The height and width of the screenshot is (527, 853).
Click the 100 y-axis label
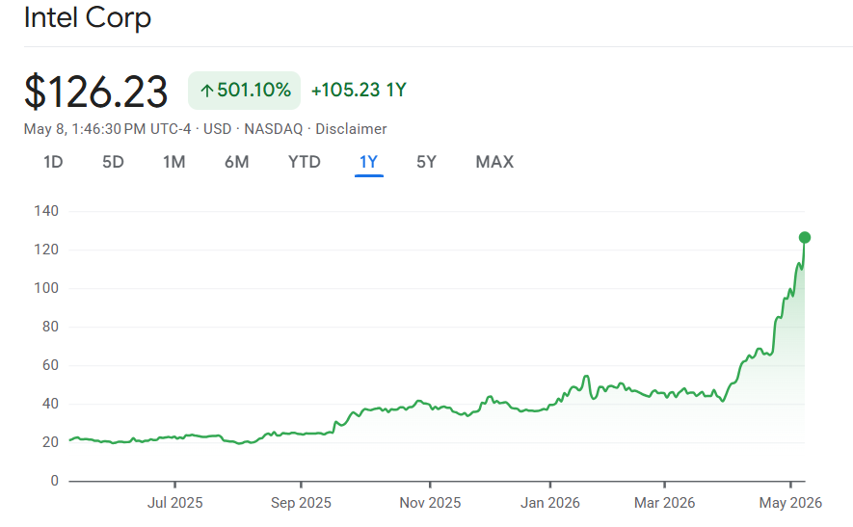tap(46, 288)
